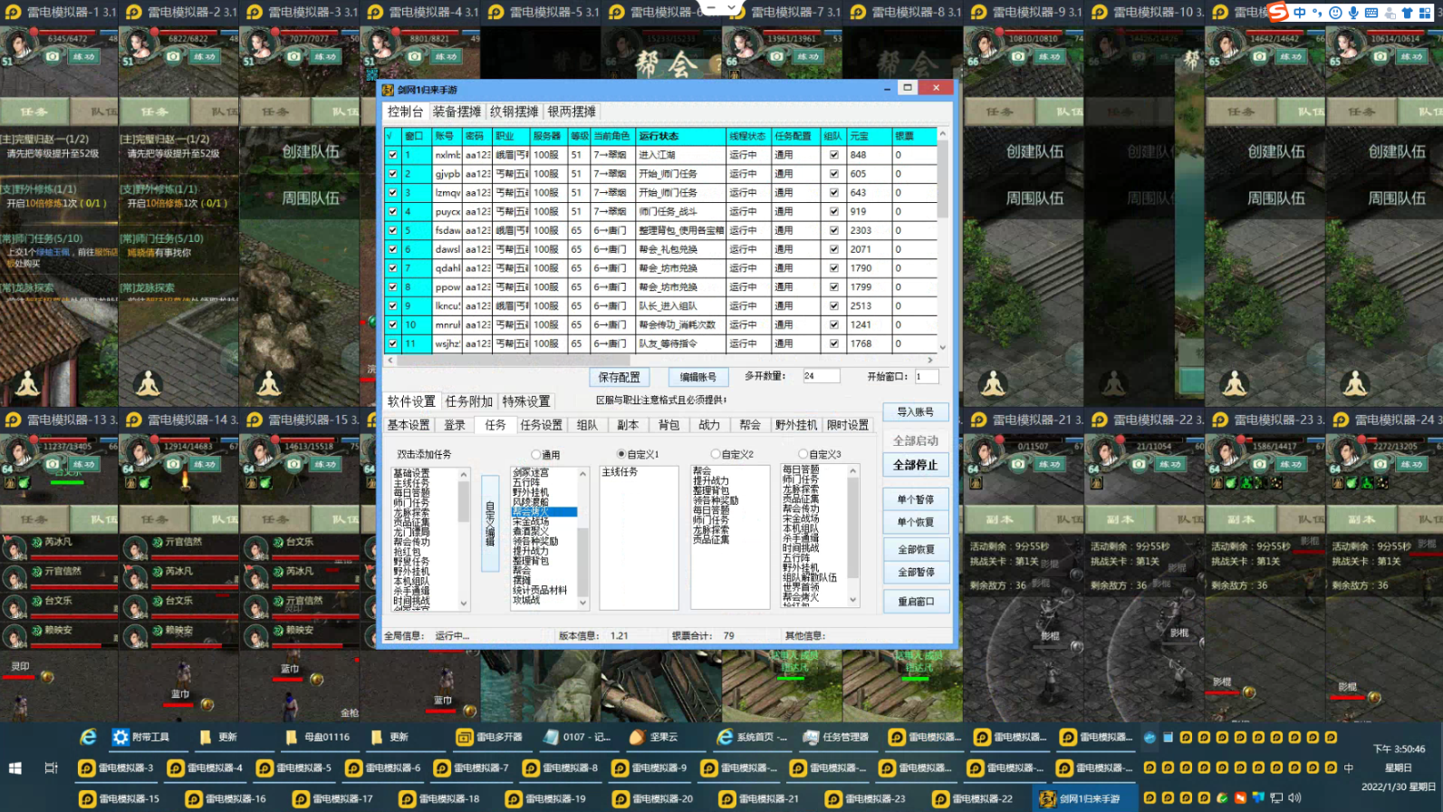This screenshot has width=1443, height=812.
Task: Click the camera icon in 雷电模拟器-15 window
Action: tap(293, 464)
